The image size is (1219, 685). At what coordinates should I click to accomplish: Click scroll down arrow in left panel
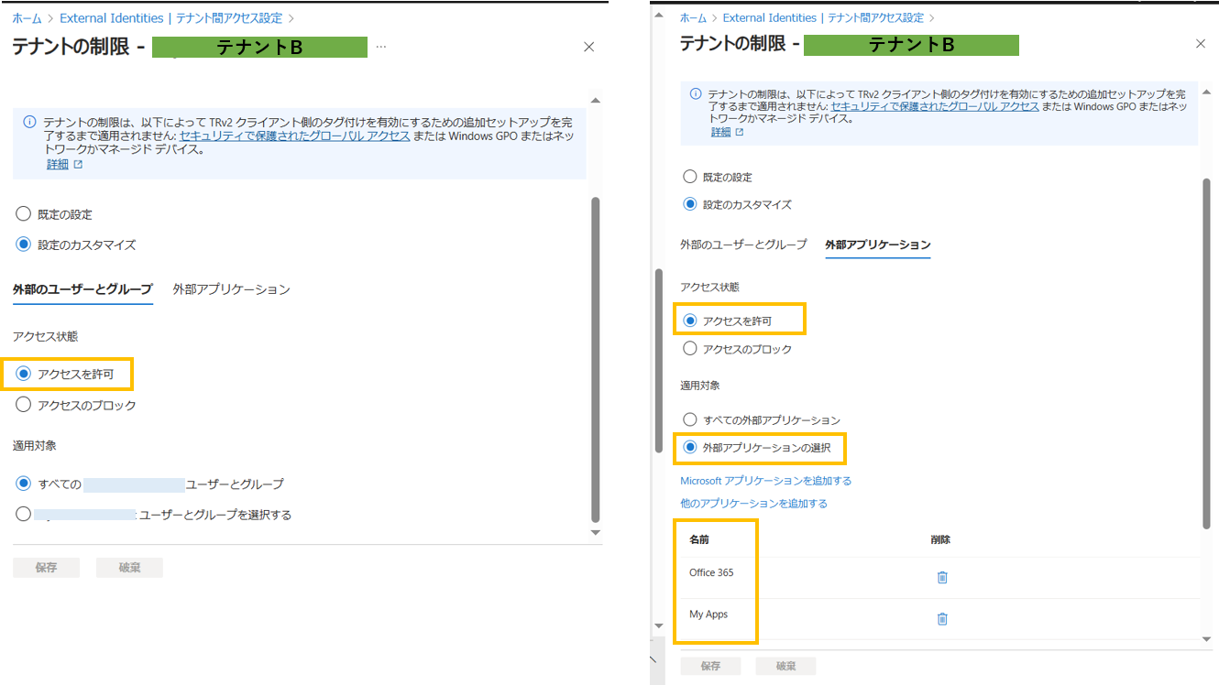(x=595, y=532)
